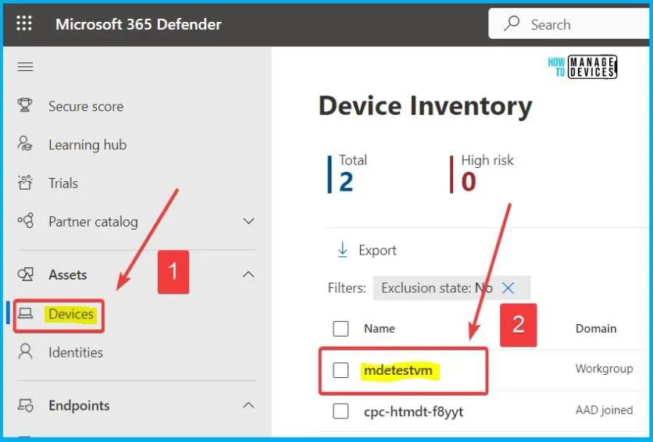Open Identities under Assets
The height and width of the screenshot is (442, 653).
76,352
